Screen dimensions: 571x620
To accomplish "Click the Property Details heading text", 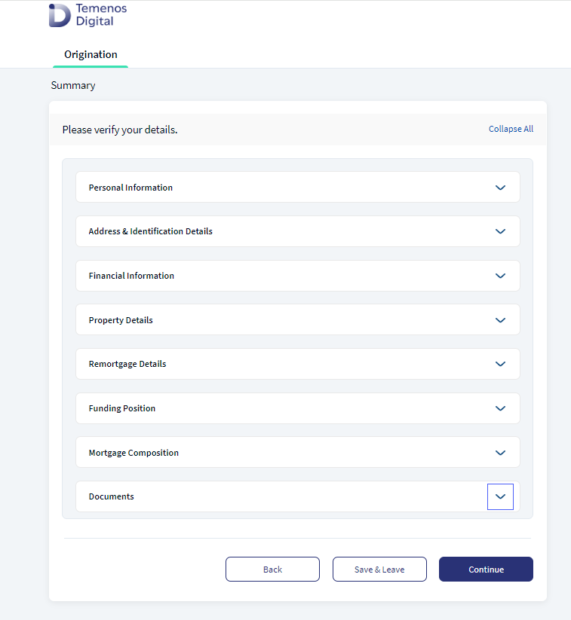I will coord(121,320).
